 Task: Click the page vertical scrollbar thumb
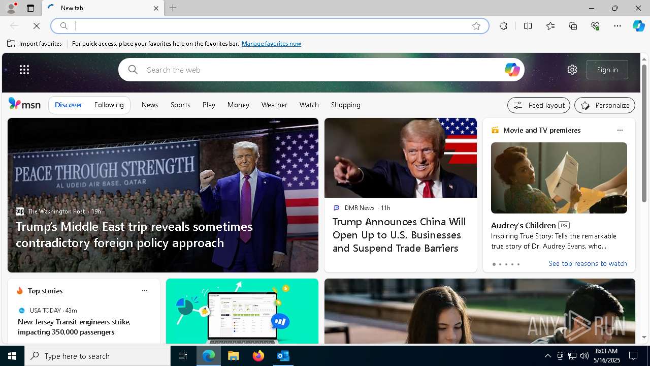point(644,132)
